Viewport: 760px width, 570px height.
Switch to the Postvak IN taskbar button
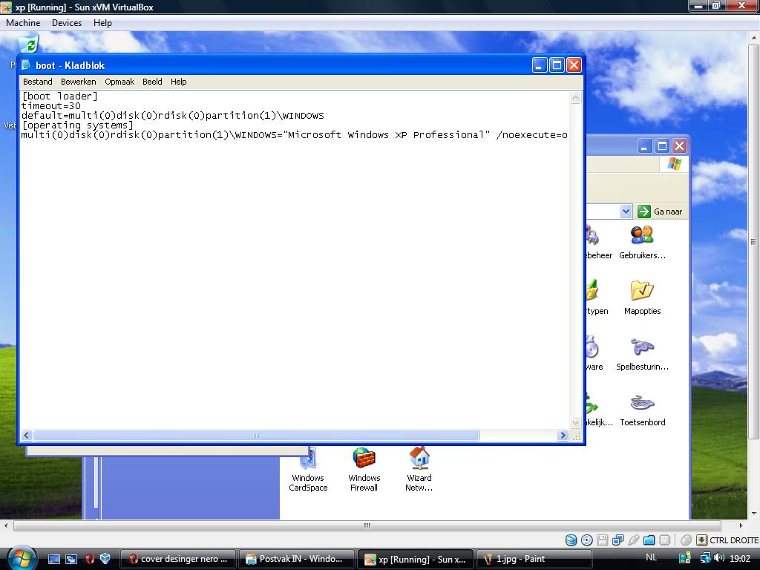click(296, 559)
